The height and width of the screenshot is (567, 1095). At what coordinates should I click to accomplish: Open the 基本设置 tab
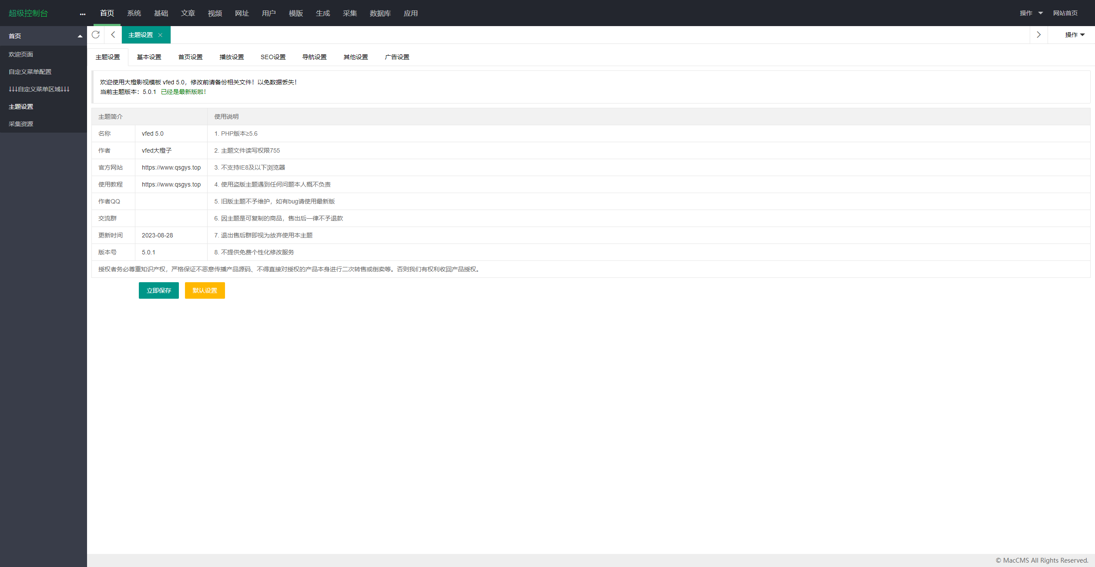point(149,57)
